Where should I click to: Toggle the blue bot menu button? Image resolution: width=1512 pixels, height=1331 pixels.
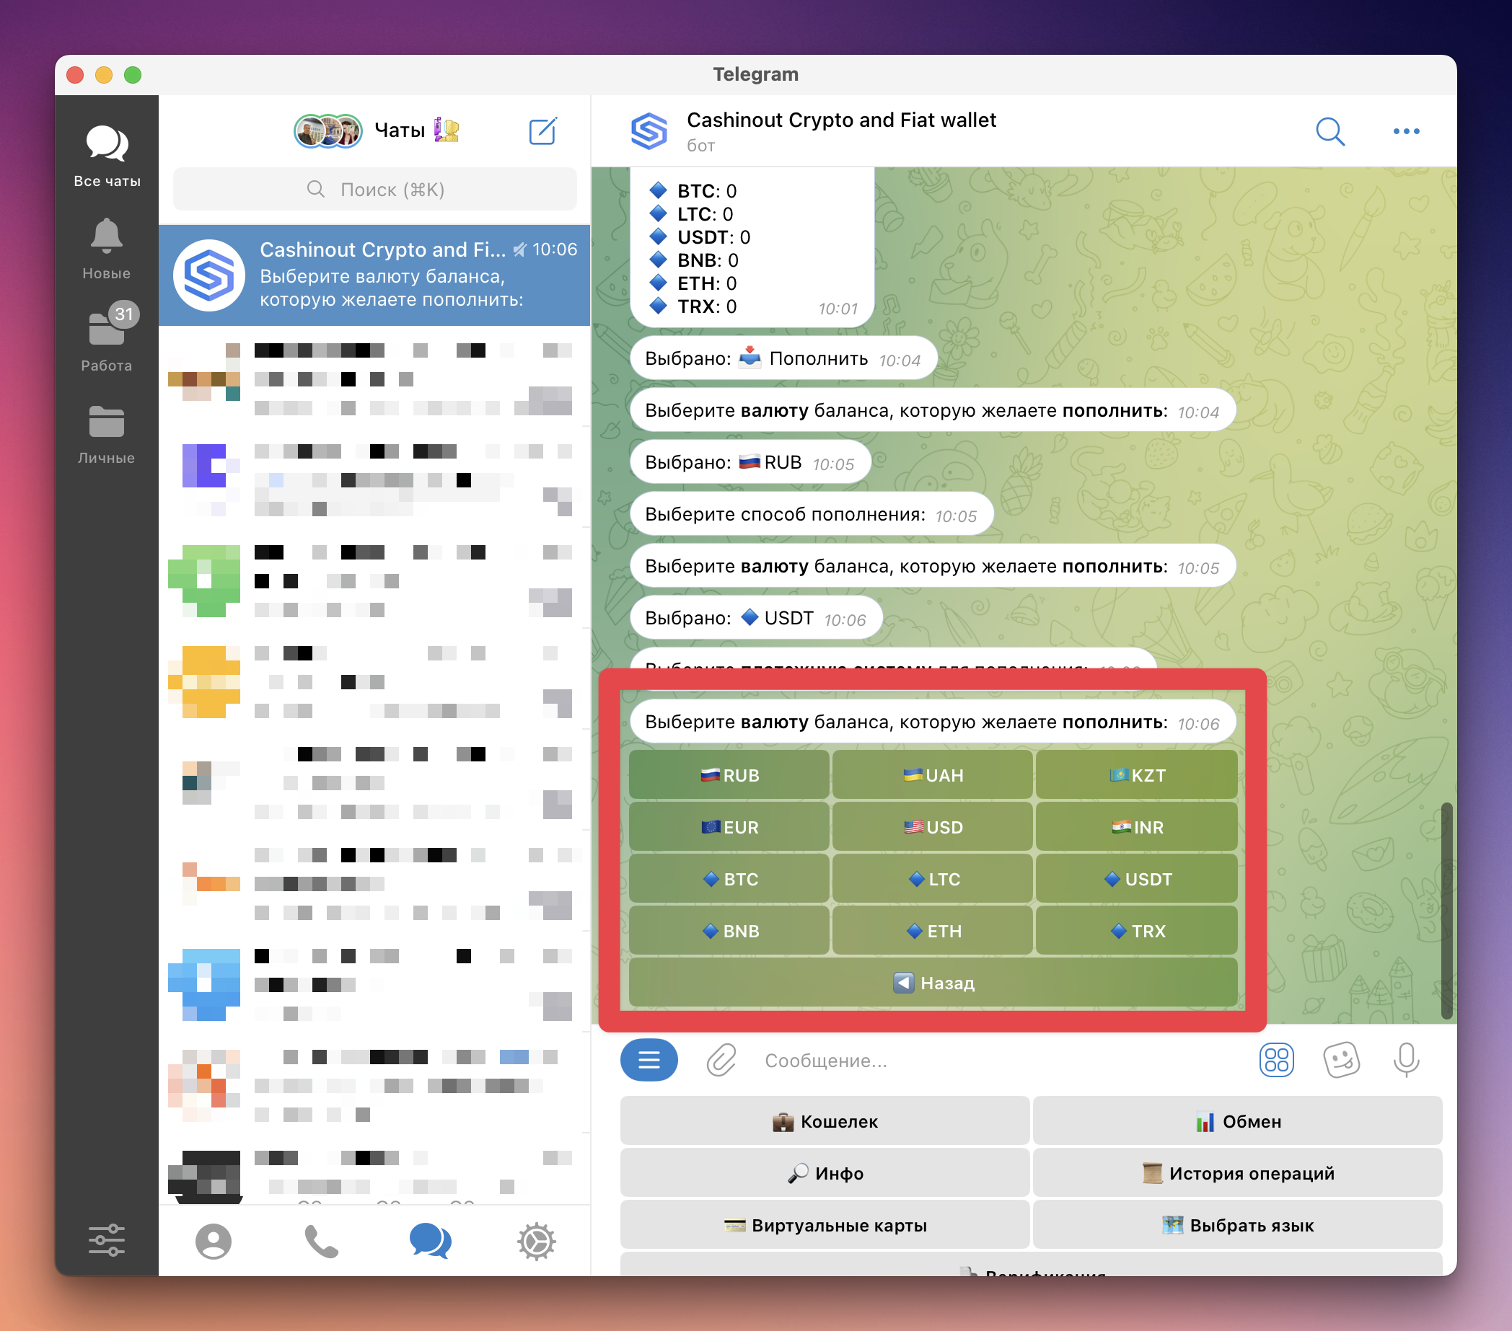click(649, 1061)
